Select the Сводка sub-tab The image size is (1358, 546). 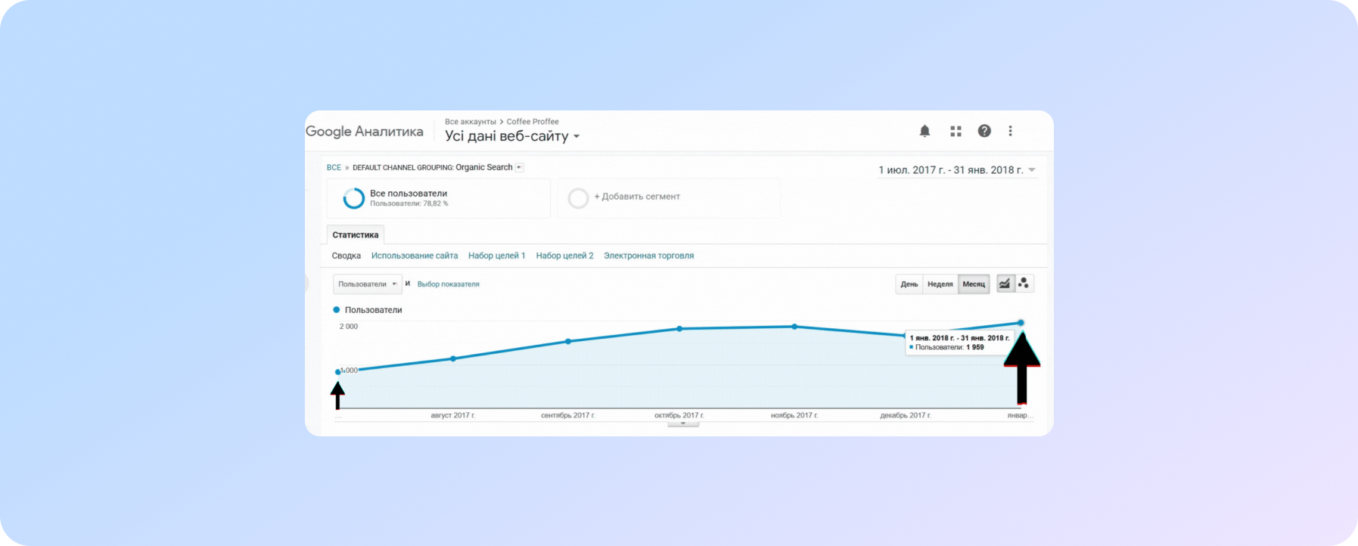coord(346,256)
